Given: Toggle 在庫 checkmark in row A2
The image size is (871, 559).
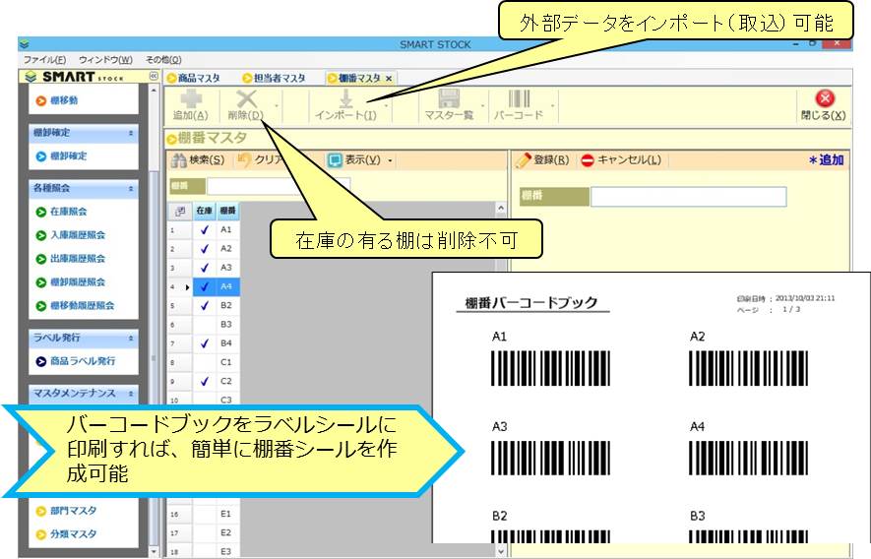Looking at the screenshot, I should (205, 248).
